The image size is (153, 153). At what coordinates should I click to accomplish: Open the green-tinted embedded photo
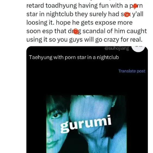tap(86, 124)
